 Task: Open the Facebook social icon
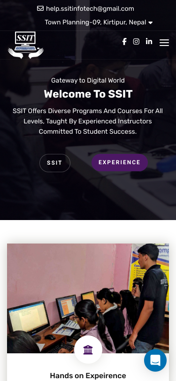124,42
